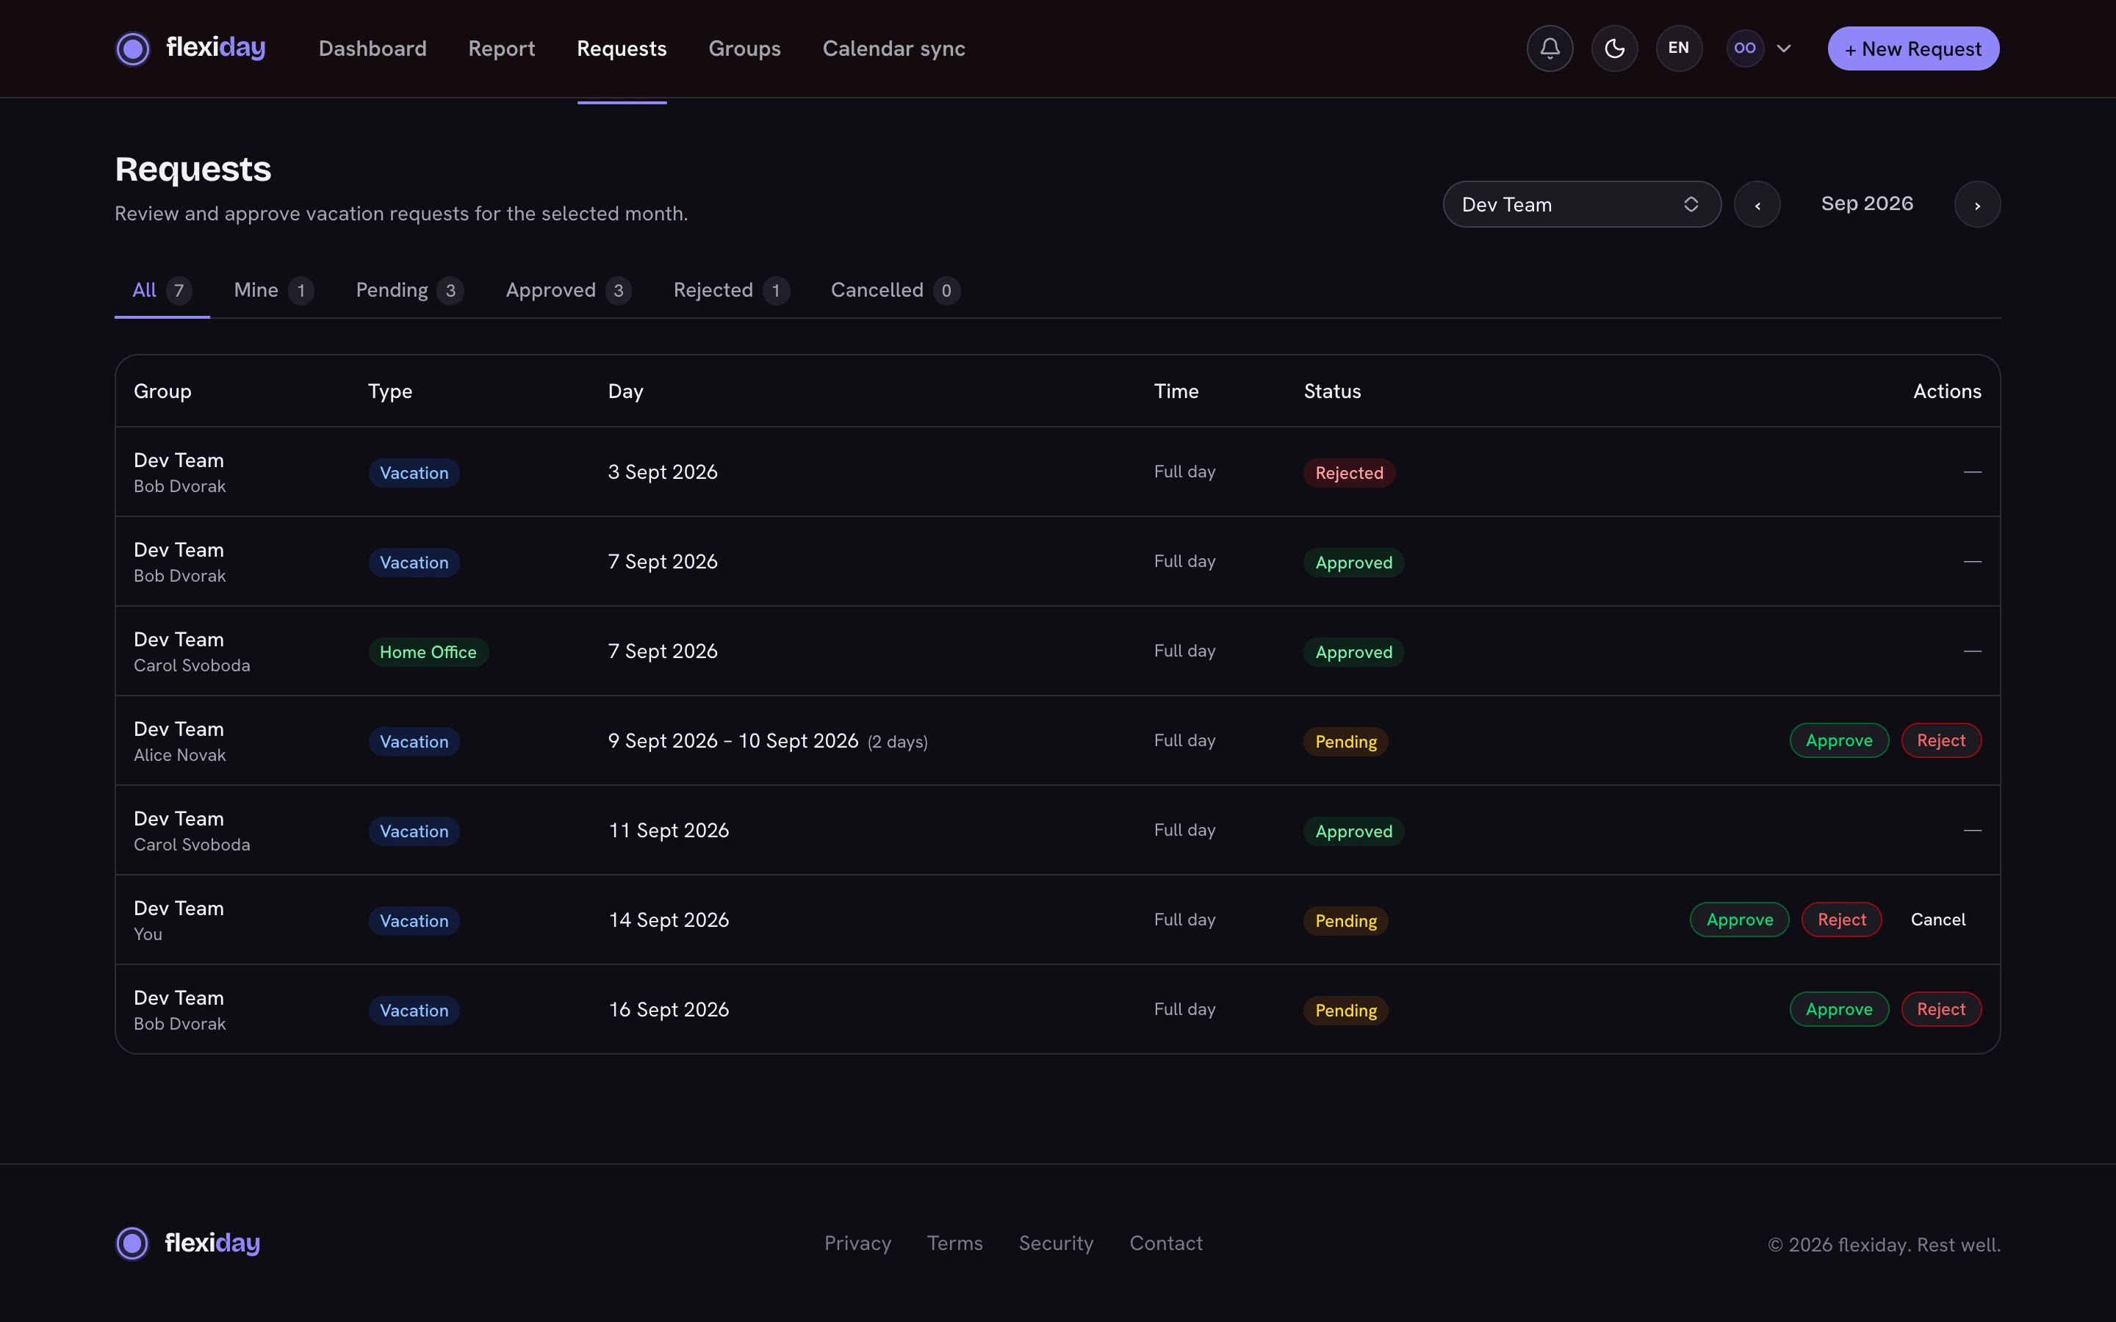
Task: Click "9 Sept 2026 – 10 Sept 2026" date range
Action: coord(733,740)
